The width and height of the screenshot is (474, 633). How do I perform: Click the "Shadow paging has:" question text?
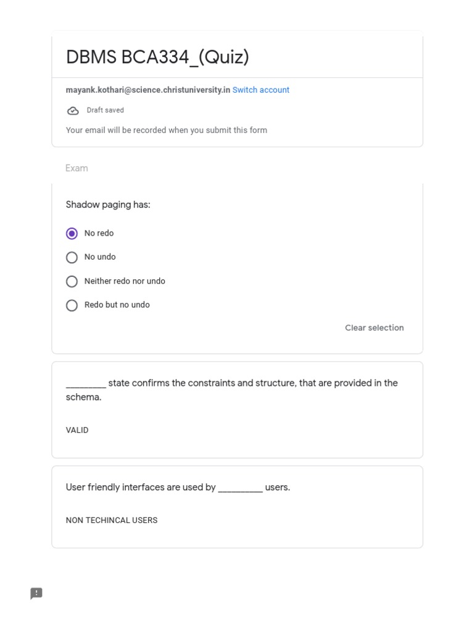108,205
